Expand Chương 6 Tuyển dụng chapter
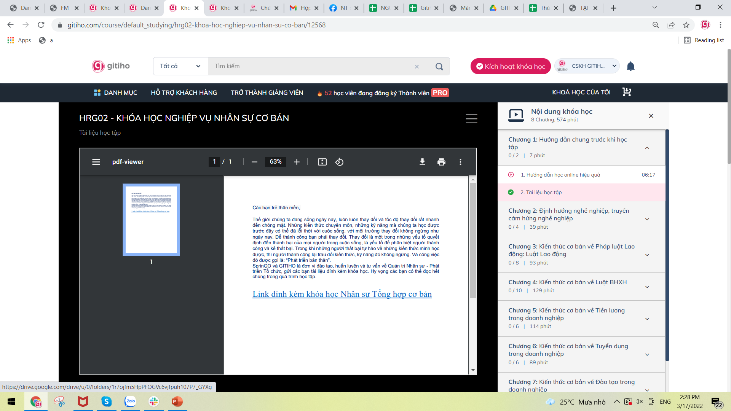Viewport: 731px width, 411px height. [x=647, y=354]
